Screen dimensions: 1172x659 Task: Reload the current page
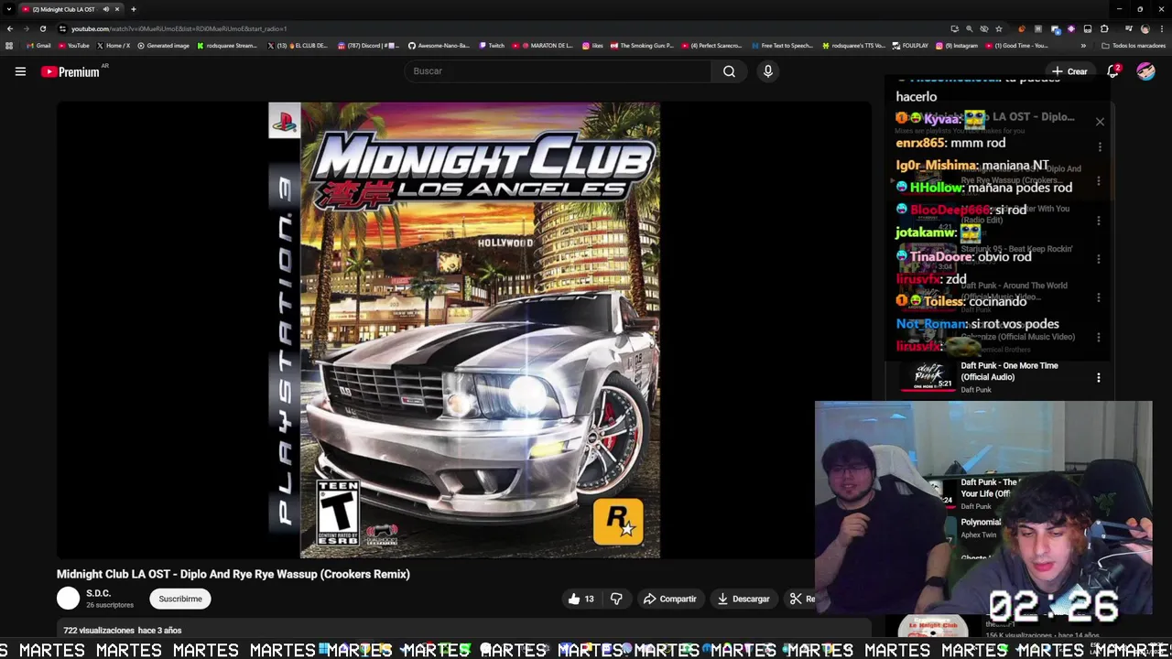click(x=42, y=28)
